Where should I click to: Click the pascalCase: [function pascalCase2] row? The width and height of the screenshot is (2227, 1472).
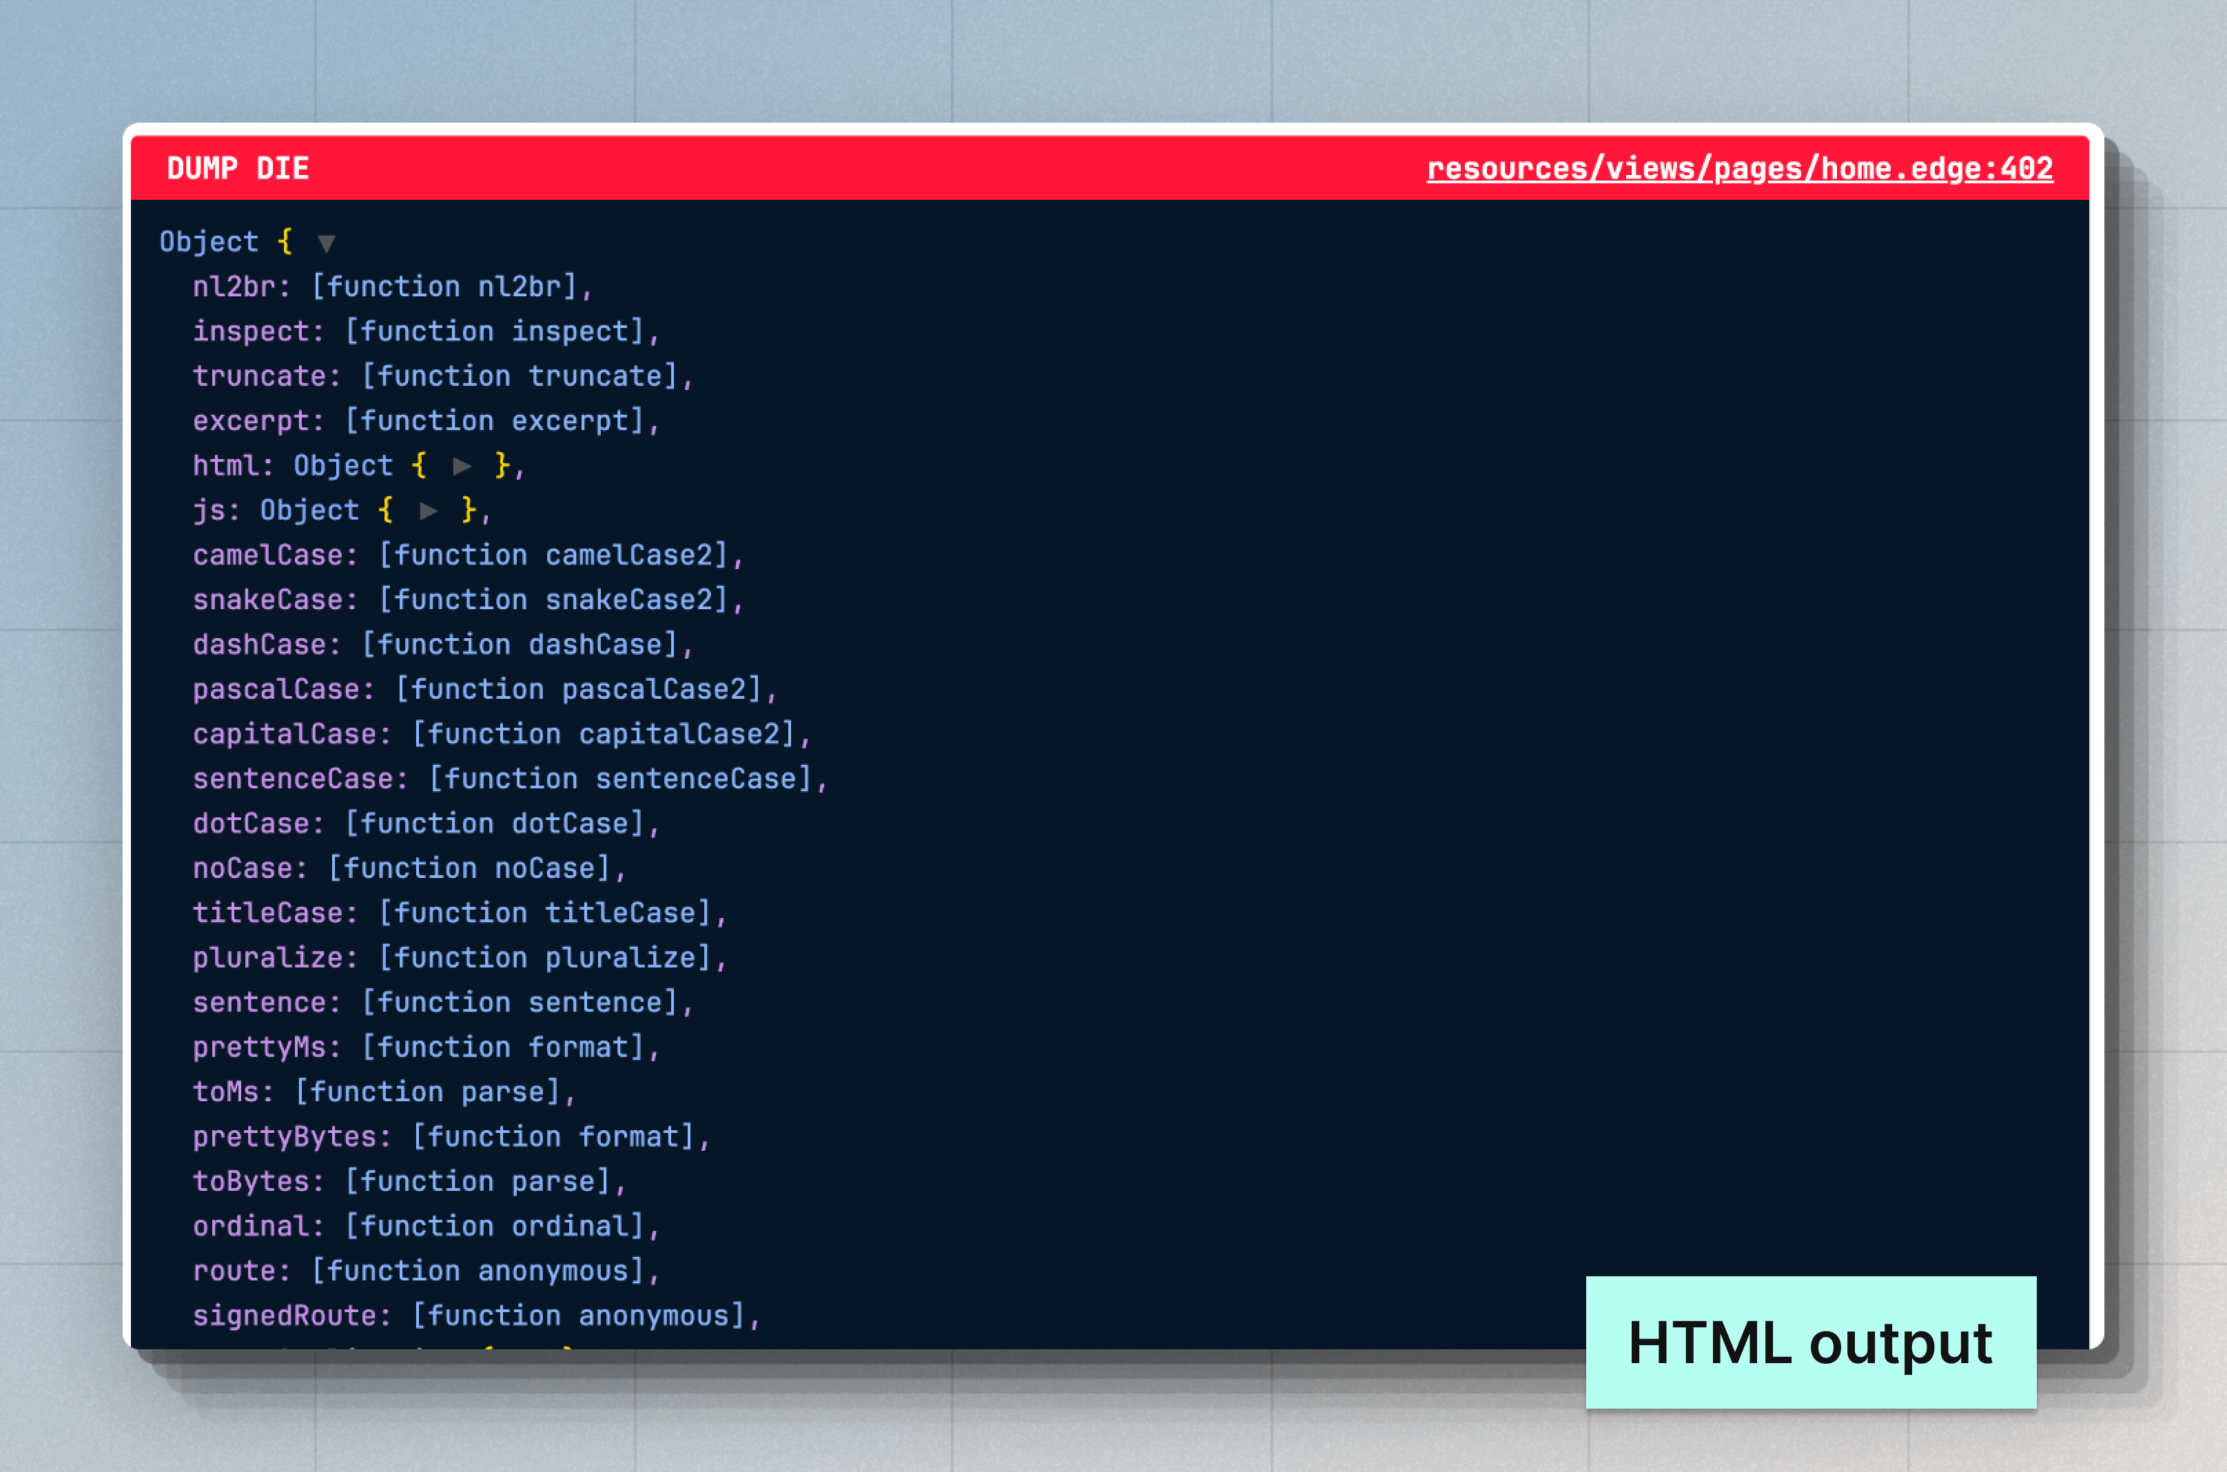(485, 689)
